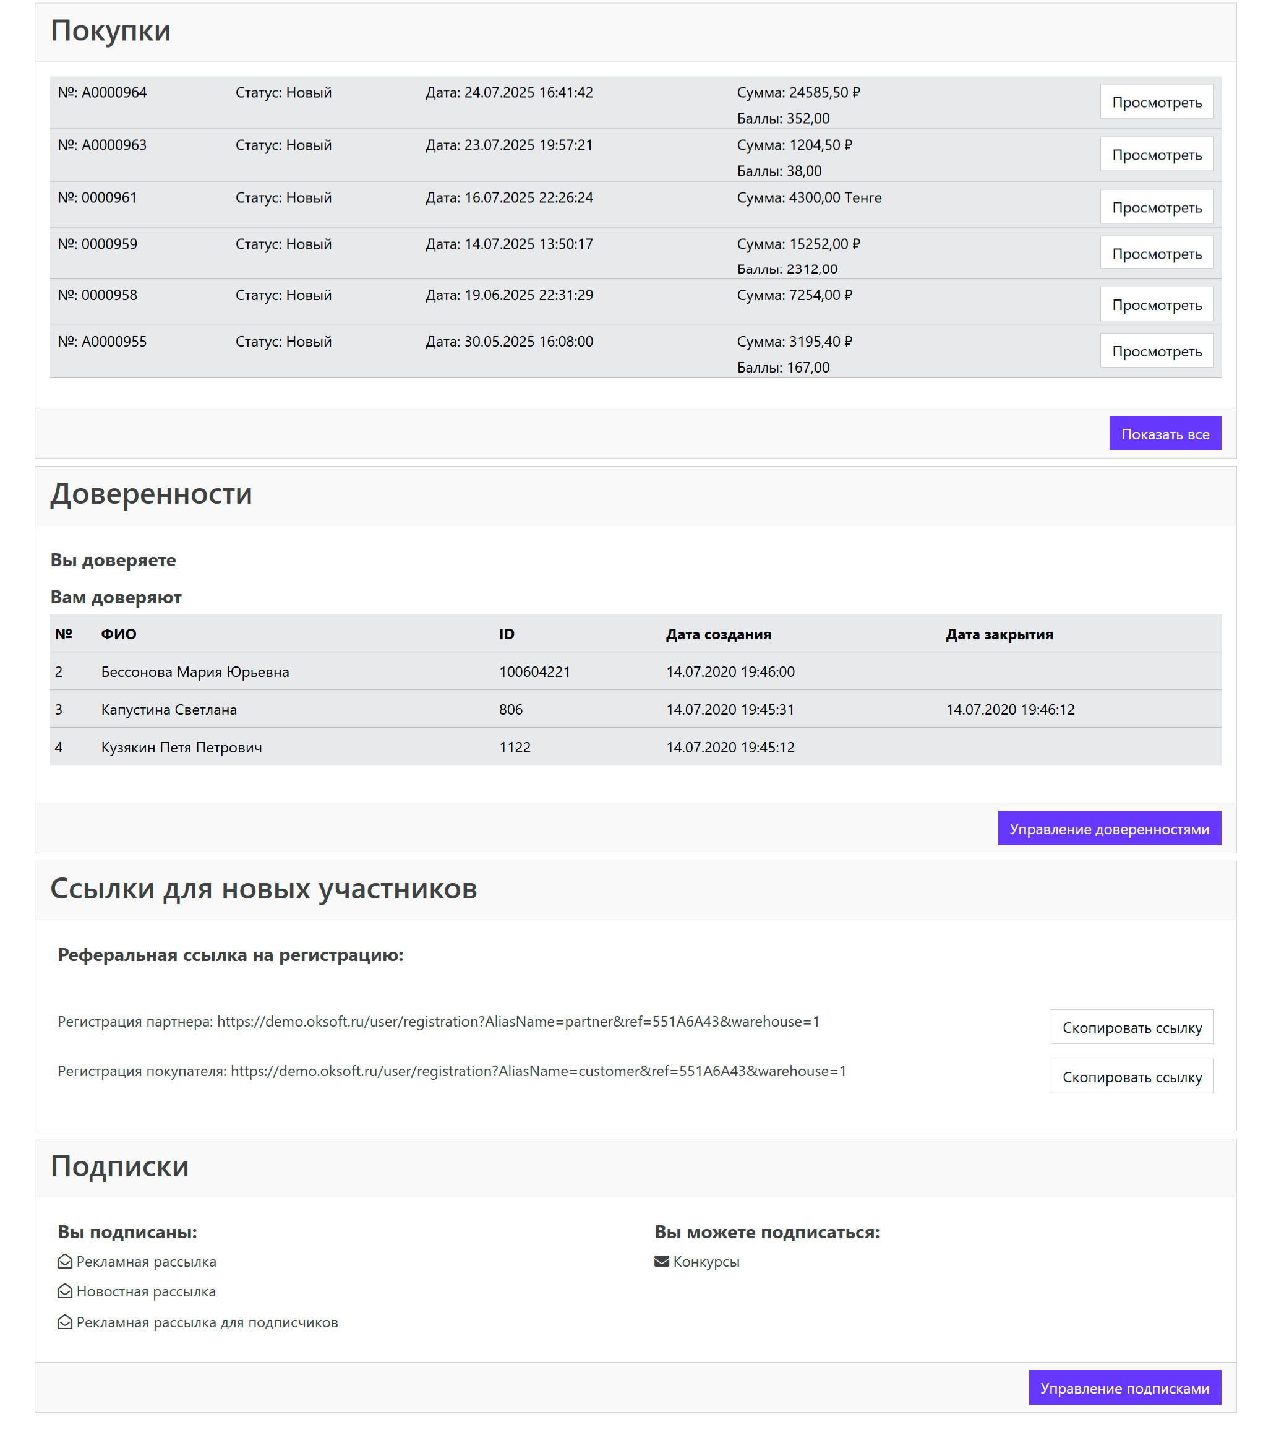Collapse the Вам доверяют list
1284x1435 pixels.
(x=115, y=597)
